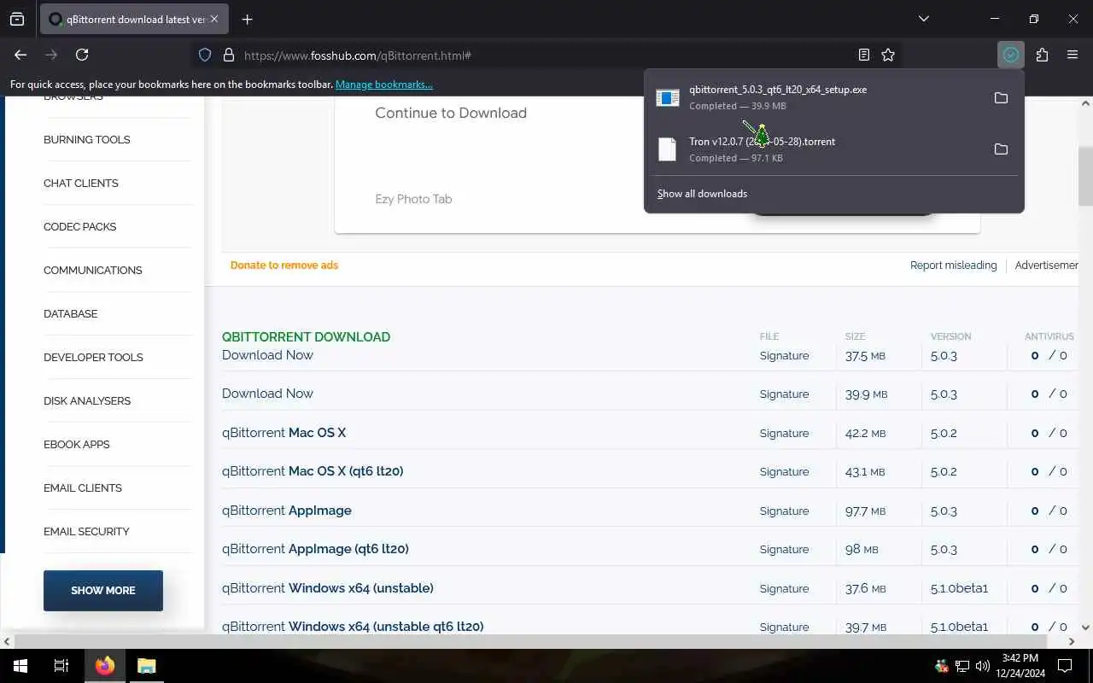Download qBittorrent AppImage (qt6 lt20)
Screen dimensions: 1093x683
tap(315, 549)
